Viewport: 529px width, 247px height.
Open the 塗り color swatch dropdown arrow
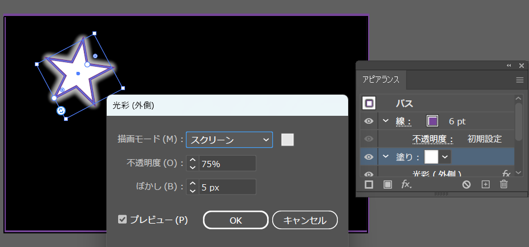[445, 157]
